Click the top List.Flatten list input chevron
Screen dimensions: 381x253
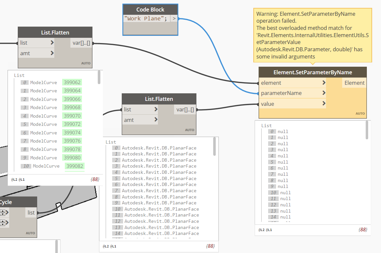tap(52, 43)
